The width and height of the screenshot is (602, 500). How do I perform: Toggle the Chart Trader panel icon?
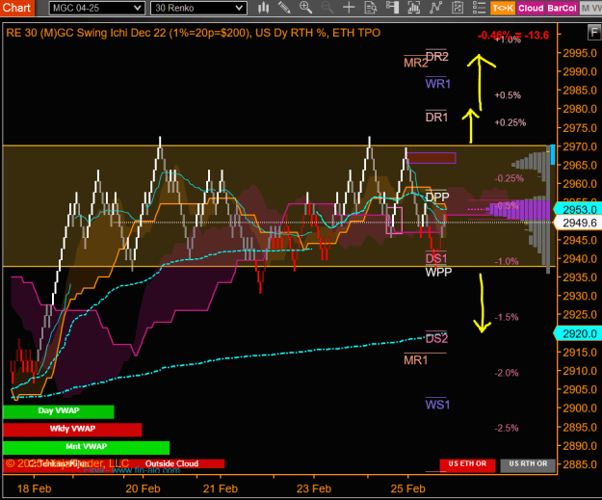(392, 8)
